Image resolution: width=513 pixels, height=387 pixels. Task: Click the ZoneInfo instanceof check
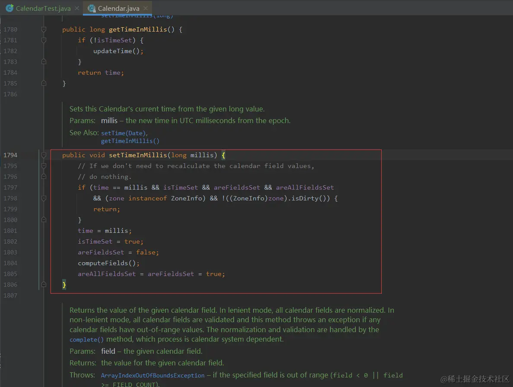[x=155, y=198]
